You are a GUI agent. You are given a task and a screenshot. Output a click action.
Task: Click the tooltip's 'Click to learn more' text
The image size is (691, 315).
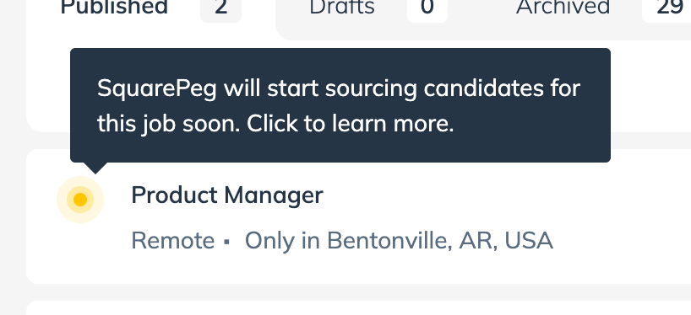point(350,124)
